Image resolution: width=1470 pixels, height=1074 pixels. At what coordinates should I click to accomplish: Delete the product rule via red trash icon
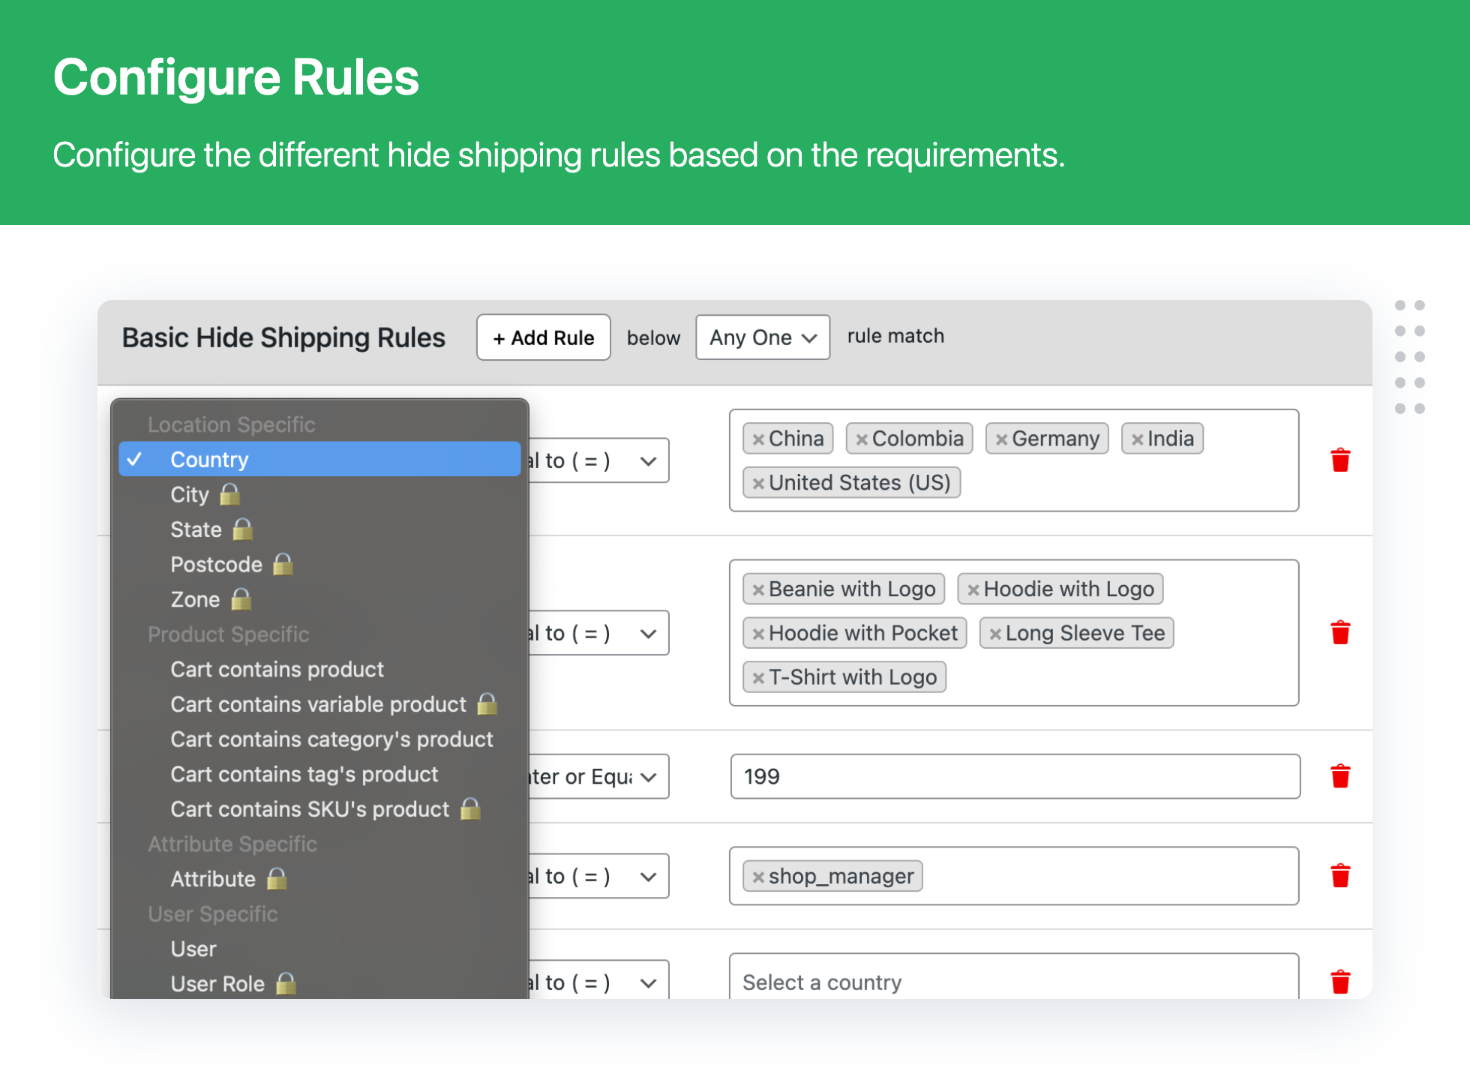[1340, 632]
